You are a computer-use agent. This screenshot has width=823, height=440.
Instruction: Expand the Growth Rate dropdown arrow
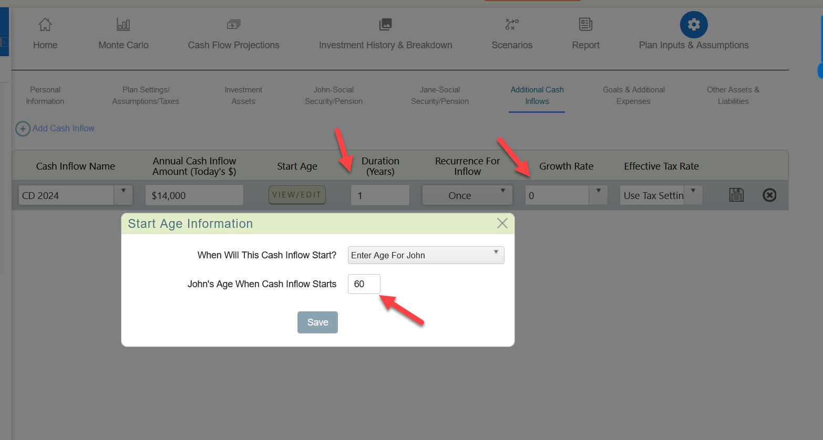(x=598, y=195)
